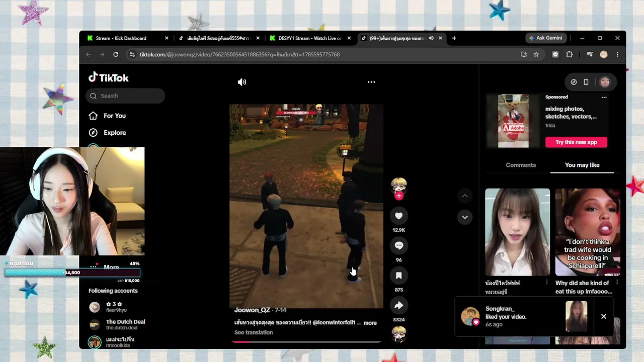Image resolution: width=644 pixels, height=362 pixels.
Task: Open the video thumbnail in the Songkran_ notification
Action: tap(576, 316)
